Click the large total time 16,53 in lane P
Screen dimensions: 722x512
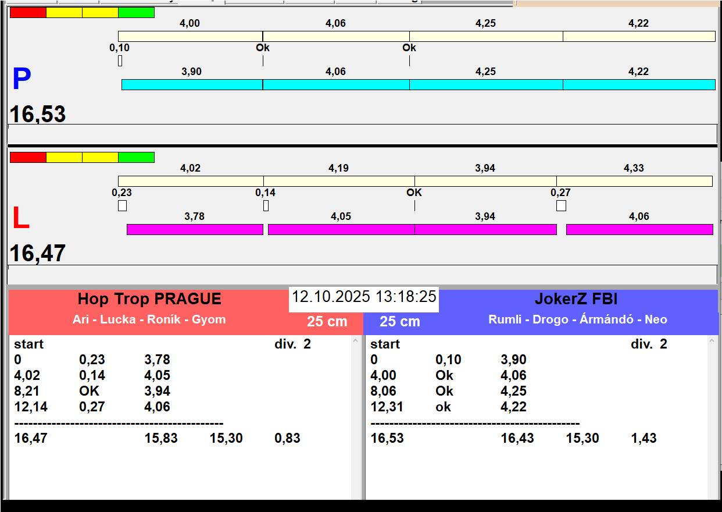(38, 114)
